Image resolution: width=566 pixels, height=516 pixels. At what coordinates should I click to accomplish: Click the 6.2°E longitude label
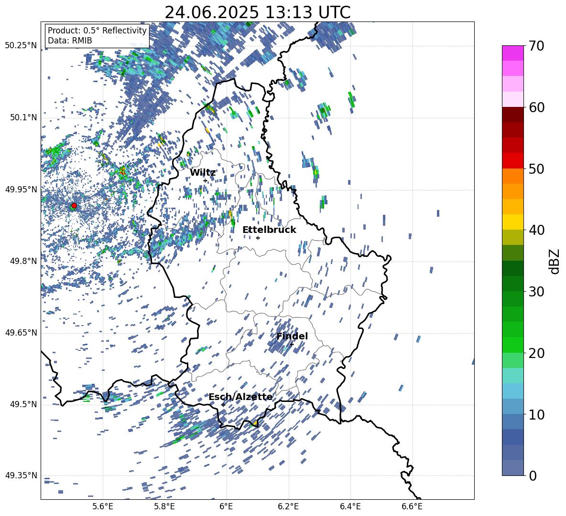(x=288, y=506)
